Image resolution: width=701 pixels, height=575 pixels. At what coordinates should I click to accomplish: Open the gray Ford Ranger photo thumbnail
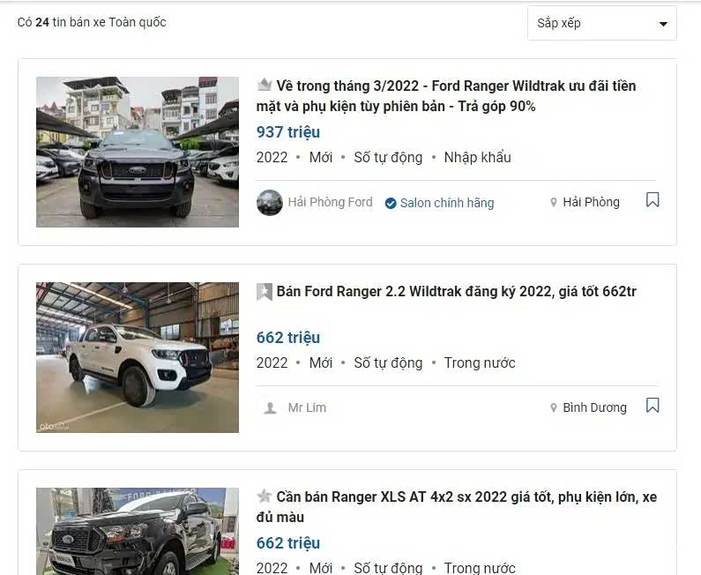(x=138, y=152)
